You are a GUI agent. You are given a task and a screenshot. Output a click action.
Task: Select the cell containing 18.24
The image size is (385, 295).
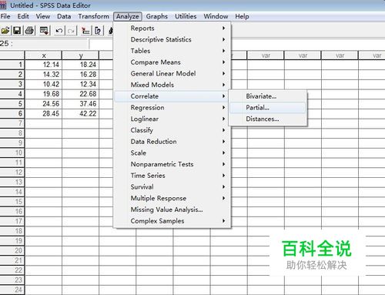81,65
